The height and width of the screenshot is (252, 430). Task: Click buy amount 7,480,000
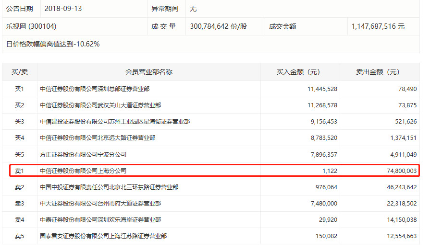pyautogui.click(x=324, y=204)
